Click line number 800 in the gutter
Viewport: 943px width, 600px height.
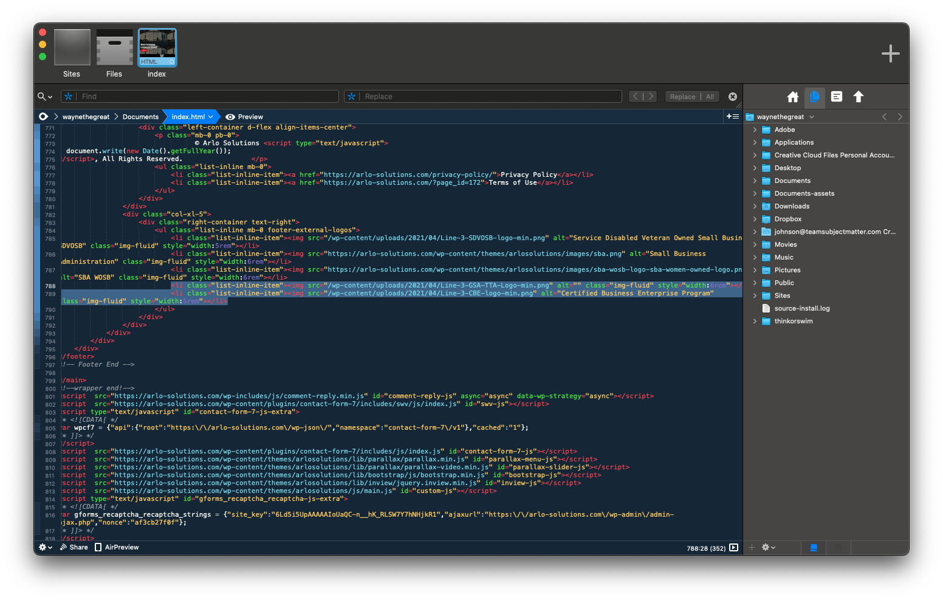(50, 388)
